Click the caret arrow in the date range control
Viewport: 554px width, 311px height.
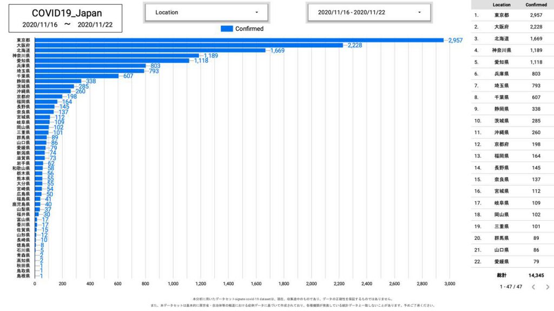point(419,12)
